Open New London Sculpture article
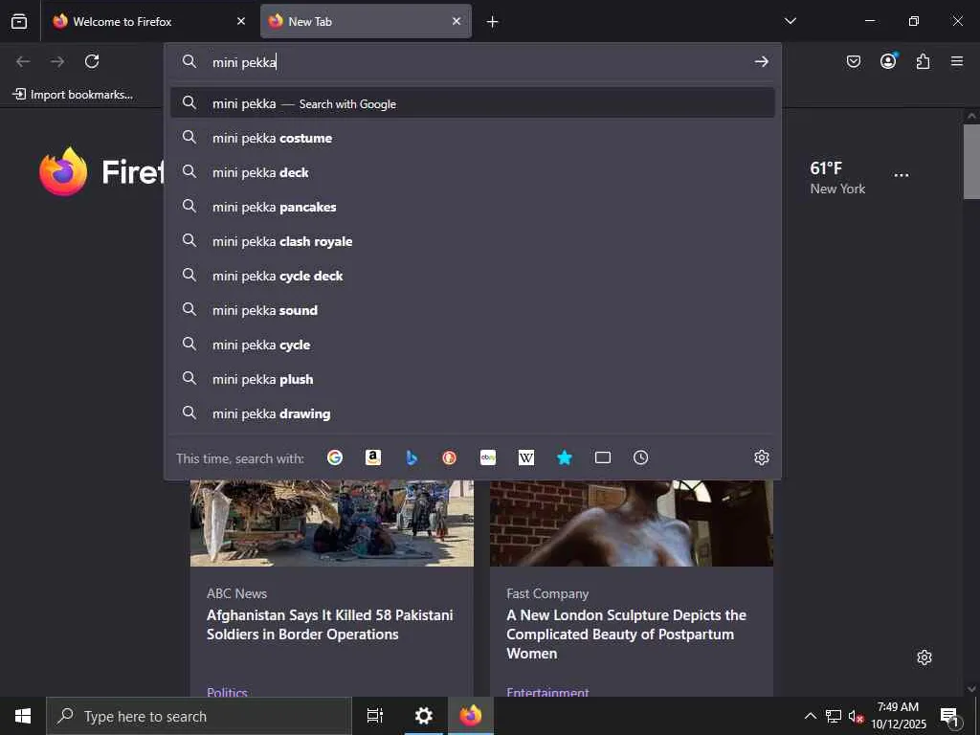 point(626,634)
